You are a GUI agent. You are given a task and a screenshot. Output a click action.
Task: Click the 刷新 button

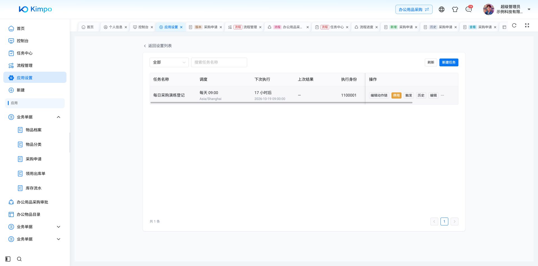[x=431, y=62]
